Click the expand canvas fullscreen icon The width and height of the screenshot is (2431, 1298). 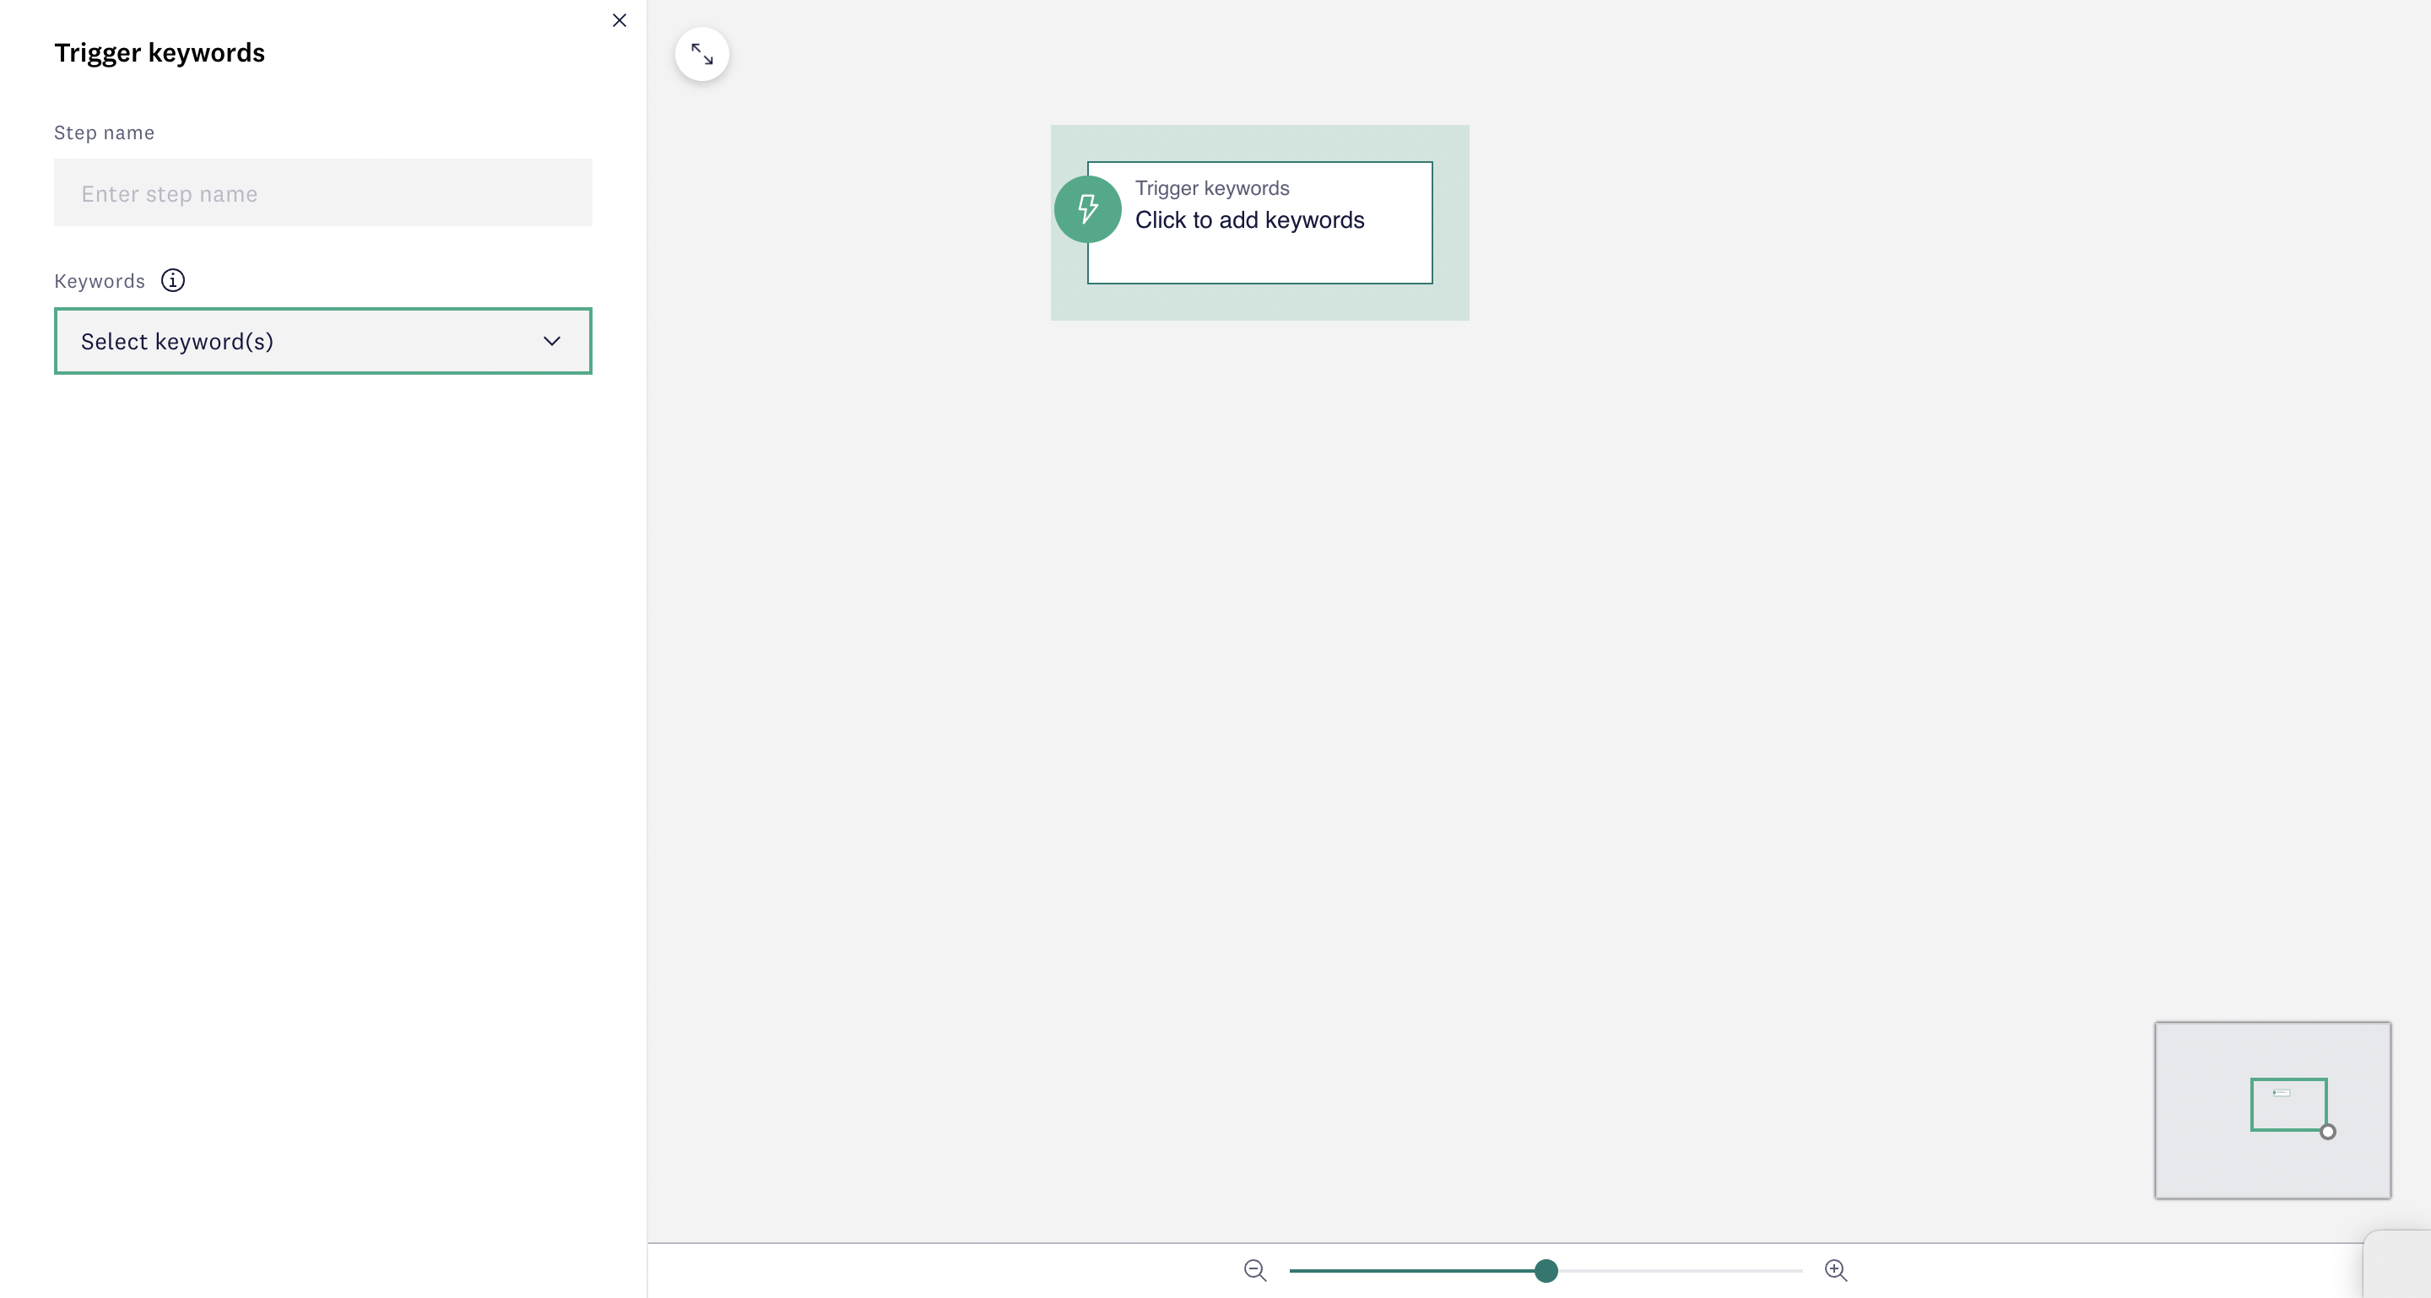pos(702,54)
